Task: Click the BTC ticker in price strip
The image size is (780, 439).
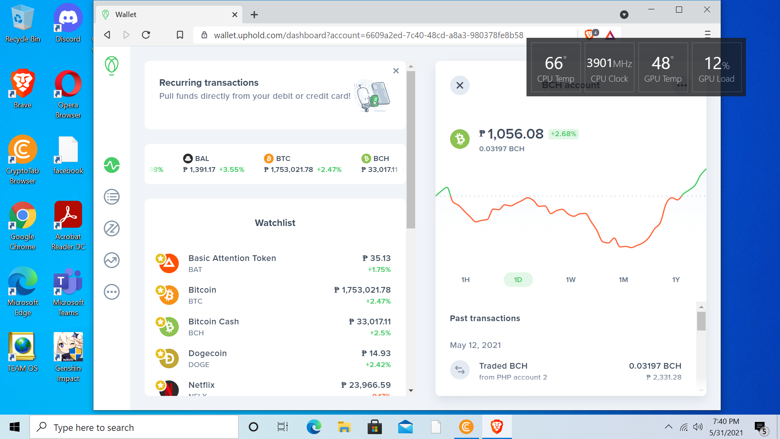Action: pyautogui.click(x=303, y=164)
